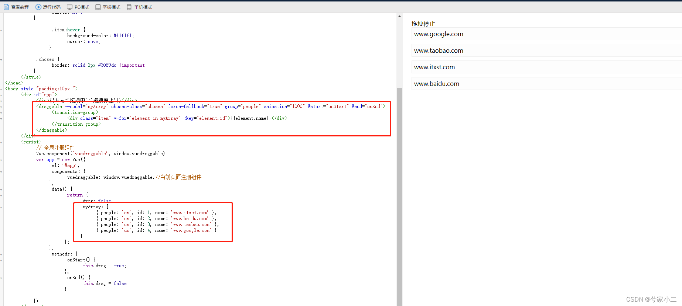The height and width of the screenshot is (306, 682).
Task: Fold the draggable tag block
Action: (1, 107)
